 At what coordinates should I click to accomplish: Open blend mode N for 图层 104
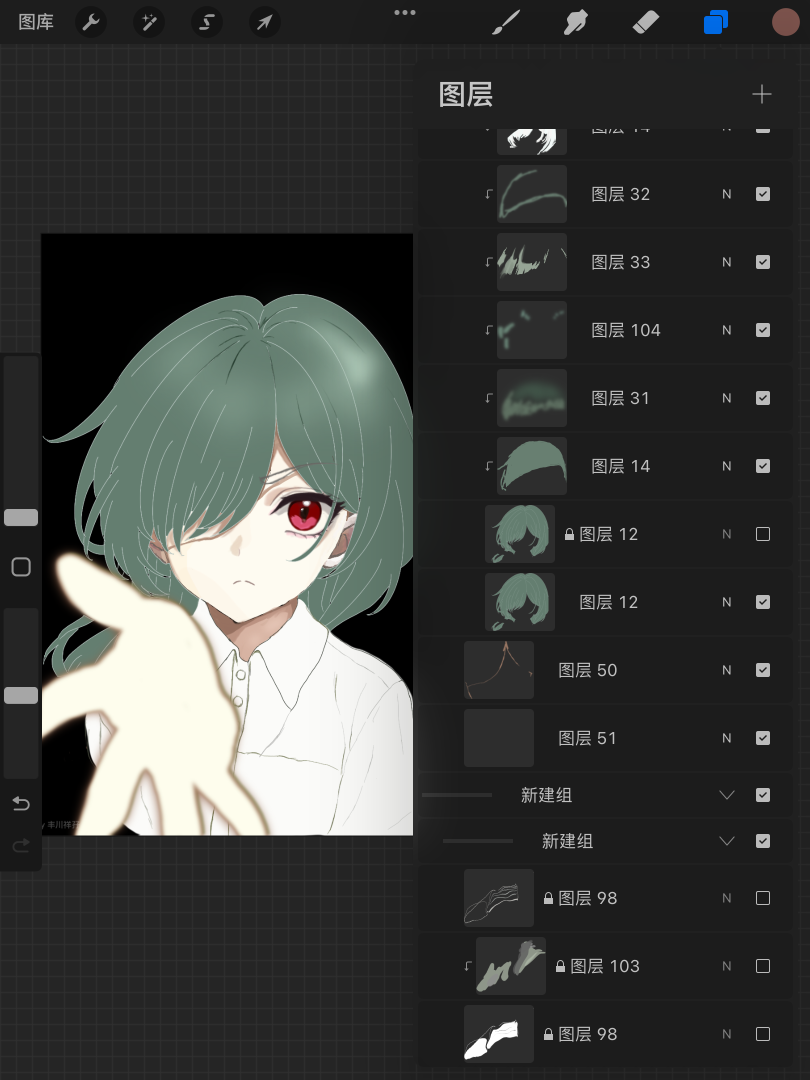click(x=726, y=330)
